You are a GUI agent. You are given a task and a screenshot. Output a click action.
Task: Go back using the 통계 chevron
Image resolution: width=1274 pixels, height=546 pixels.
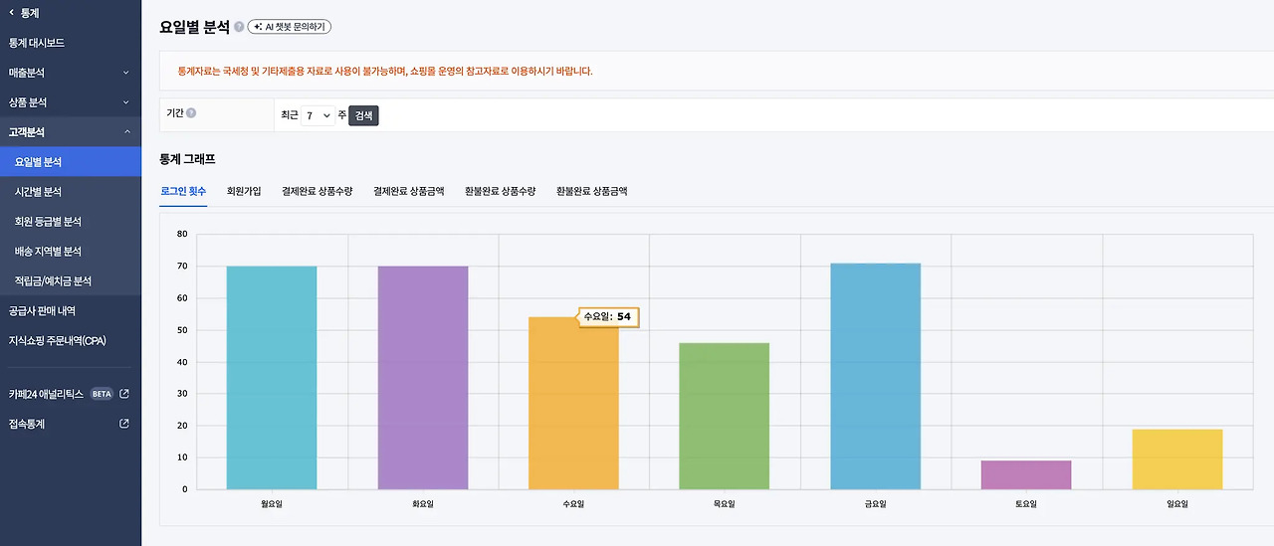click(x=11, y=12)
